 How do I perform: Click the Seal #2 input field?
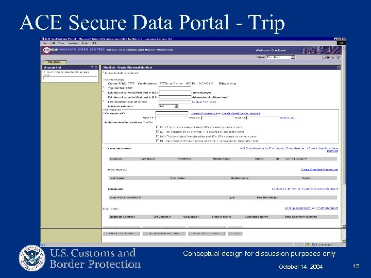[x=217, y=118]
